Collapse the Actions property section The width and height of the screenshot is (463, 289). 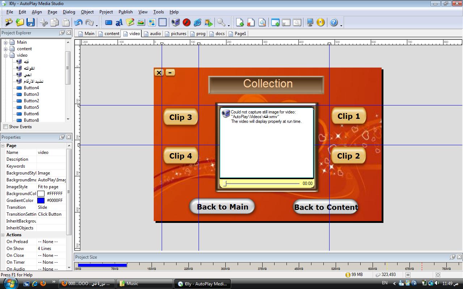pyautogui.click(x=3, y=235)
